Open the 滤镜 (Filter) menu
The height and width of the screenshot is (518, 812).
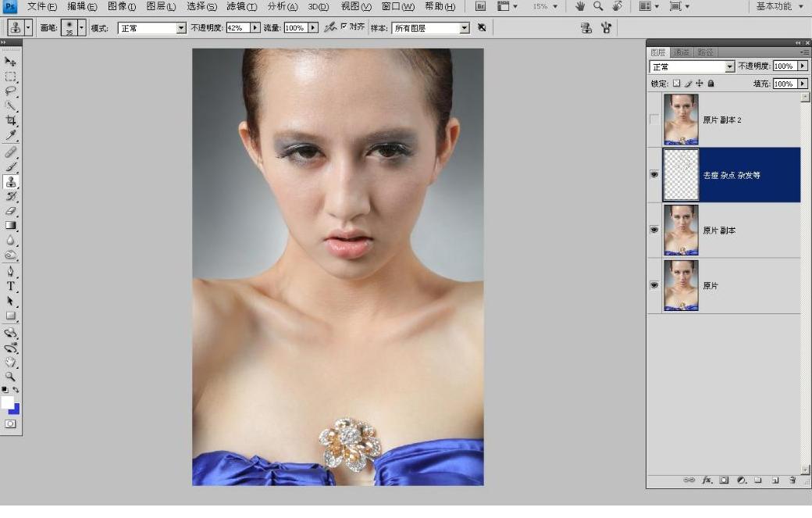click(x=241, y=7)
